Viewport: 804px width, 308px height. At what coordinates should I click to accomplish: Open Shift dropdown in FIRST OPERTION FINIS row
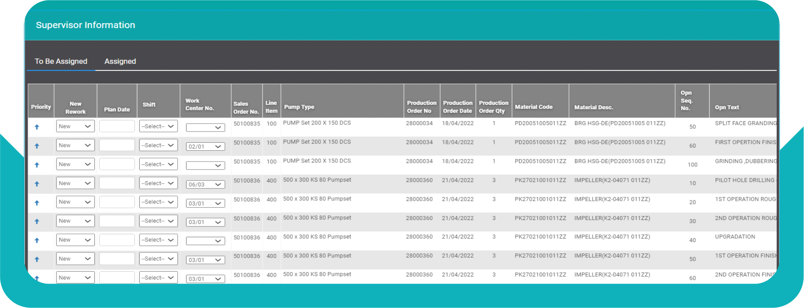pos(158,145)
